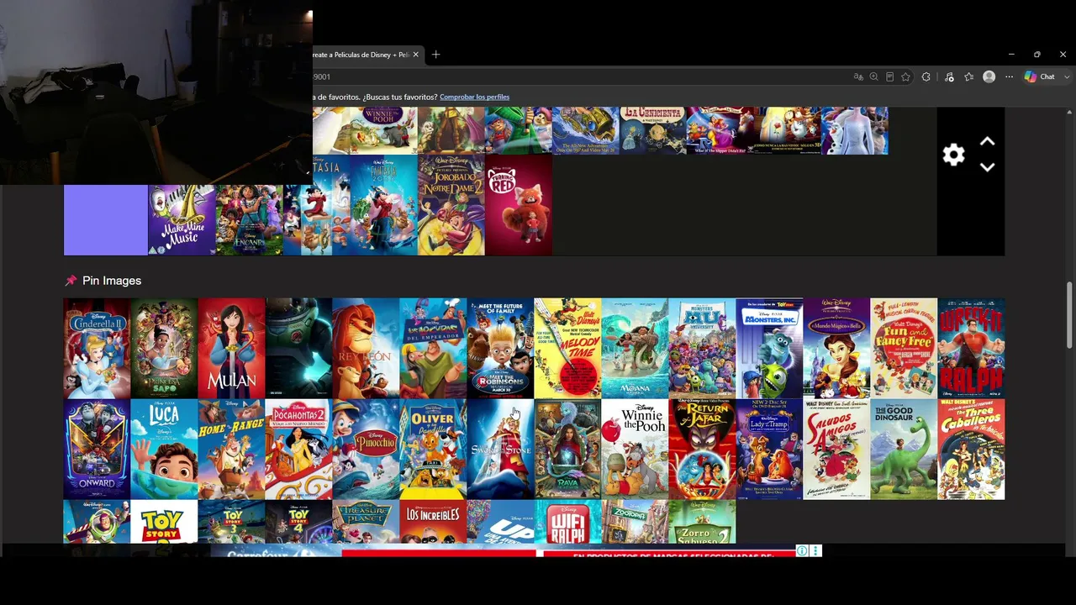This screenshot has width=1076, height=605.
Task: Open the media playback control icon
Action: coord(949,76)
